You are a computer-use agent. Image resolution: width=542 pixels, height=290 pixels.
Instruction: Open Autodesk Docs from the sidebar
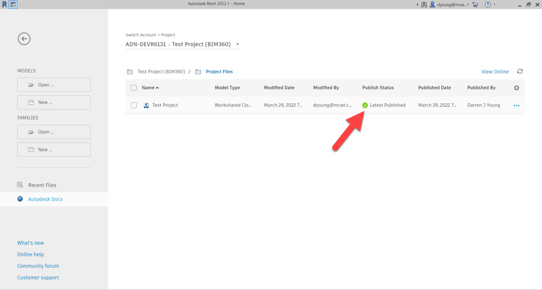(45, 199)
